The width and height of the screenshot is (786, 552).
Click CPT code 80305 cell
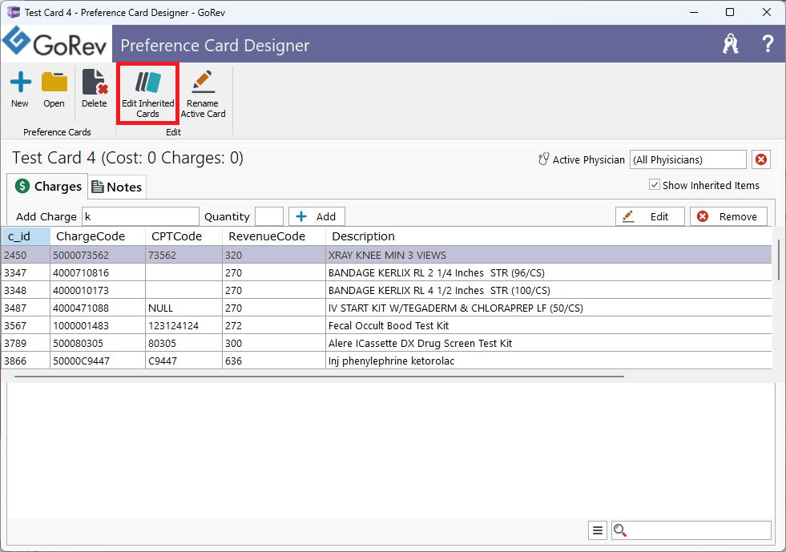coord(184,343)
